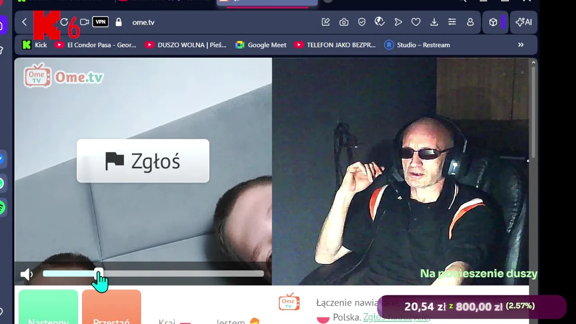Open the profile account icon

tap(470, 22)
